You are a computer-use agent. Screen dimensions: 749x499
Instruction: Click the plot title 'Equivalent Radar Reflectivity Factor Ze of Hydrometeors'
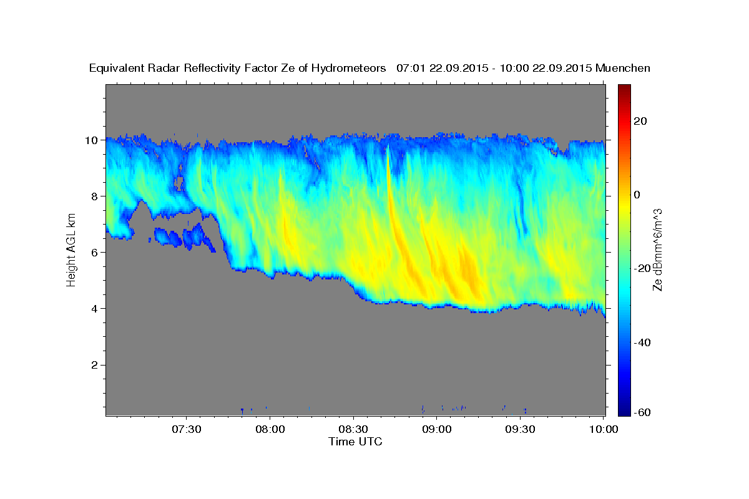pos(238,68)
